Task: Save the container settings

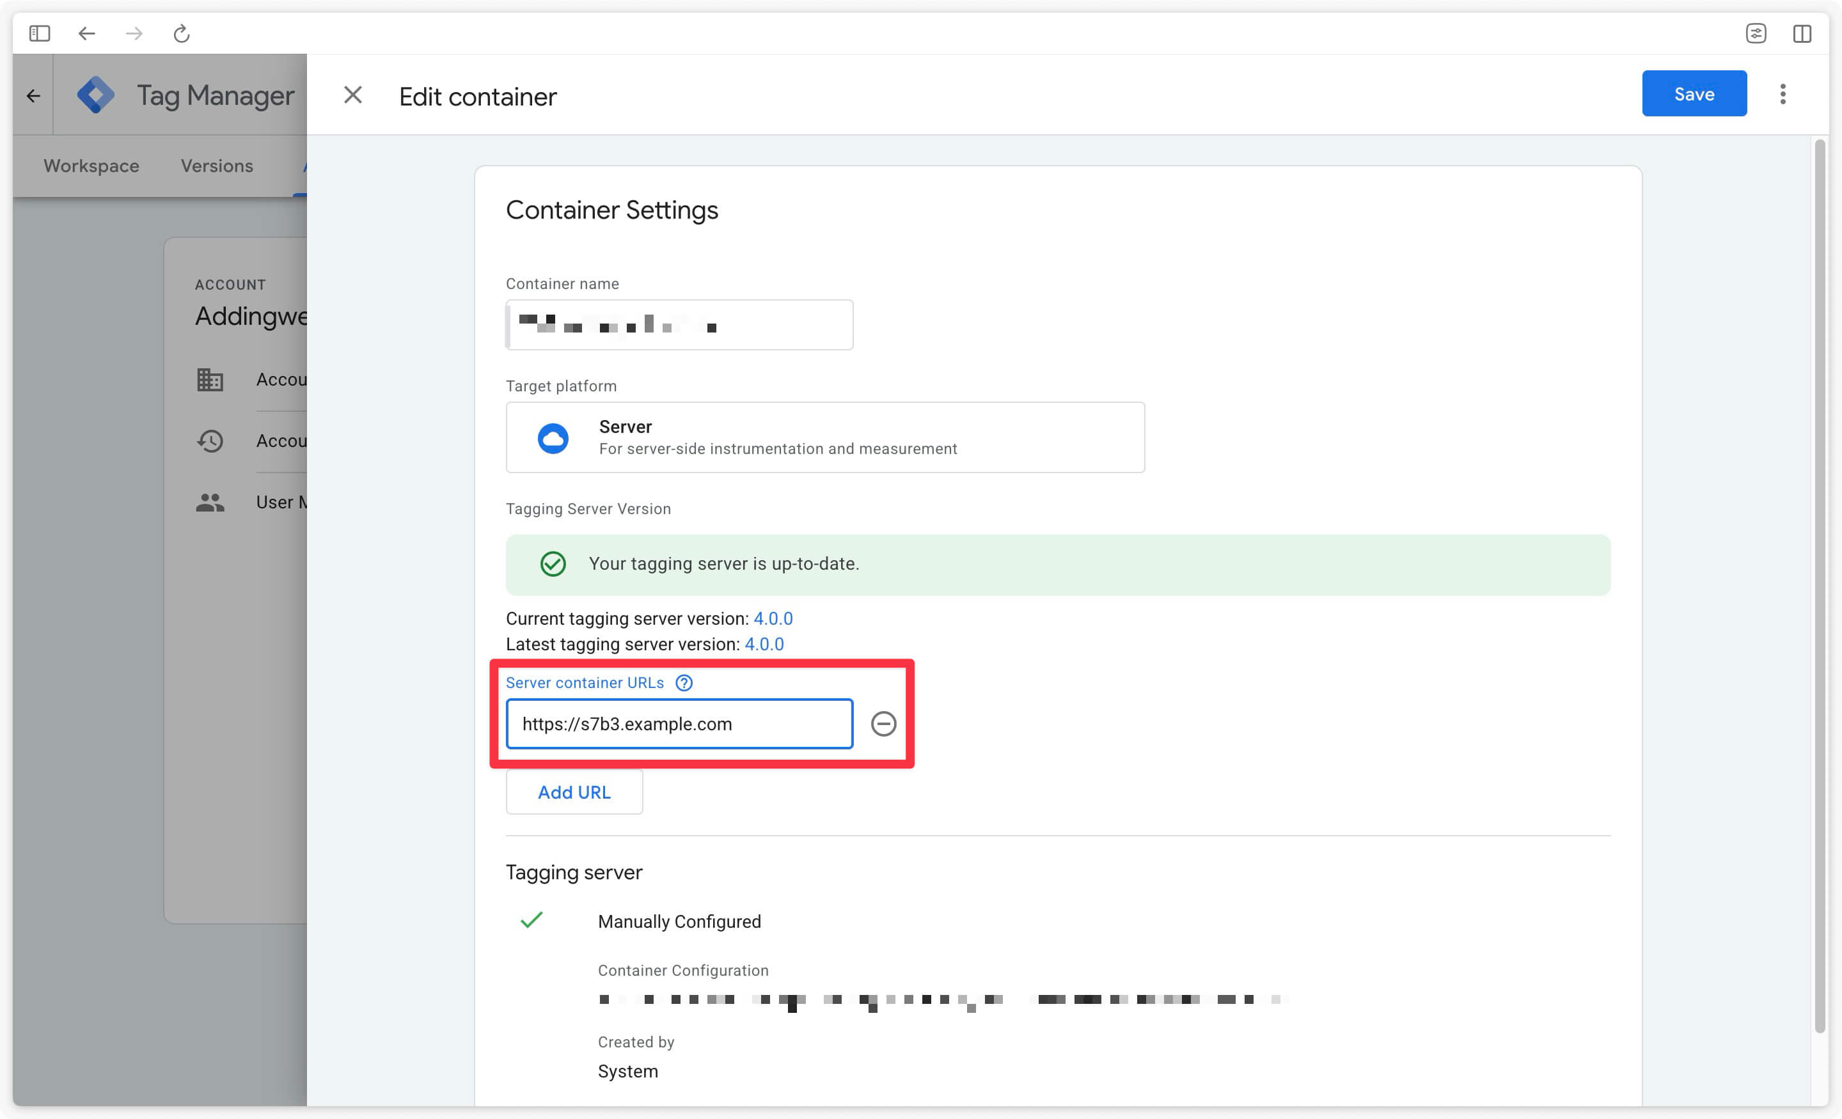Action: tap(1694, 93)
